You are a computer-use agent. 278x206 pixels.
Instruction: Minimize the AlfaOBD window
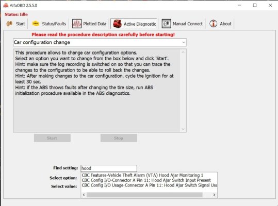tap(239, 5)
